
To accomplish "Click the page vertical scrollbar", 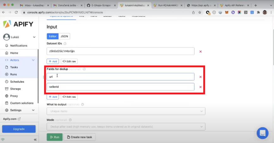I will tap(273, 48).
